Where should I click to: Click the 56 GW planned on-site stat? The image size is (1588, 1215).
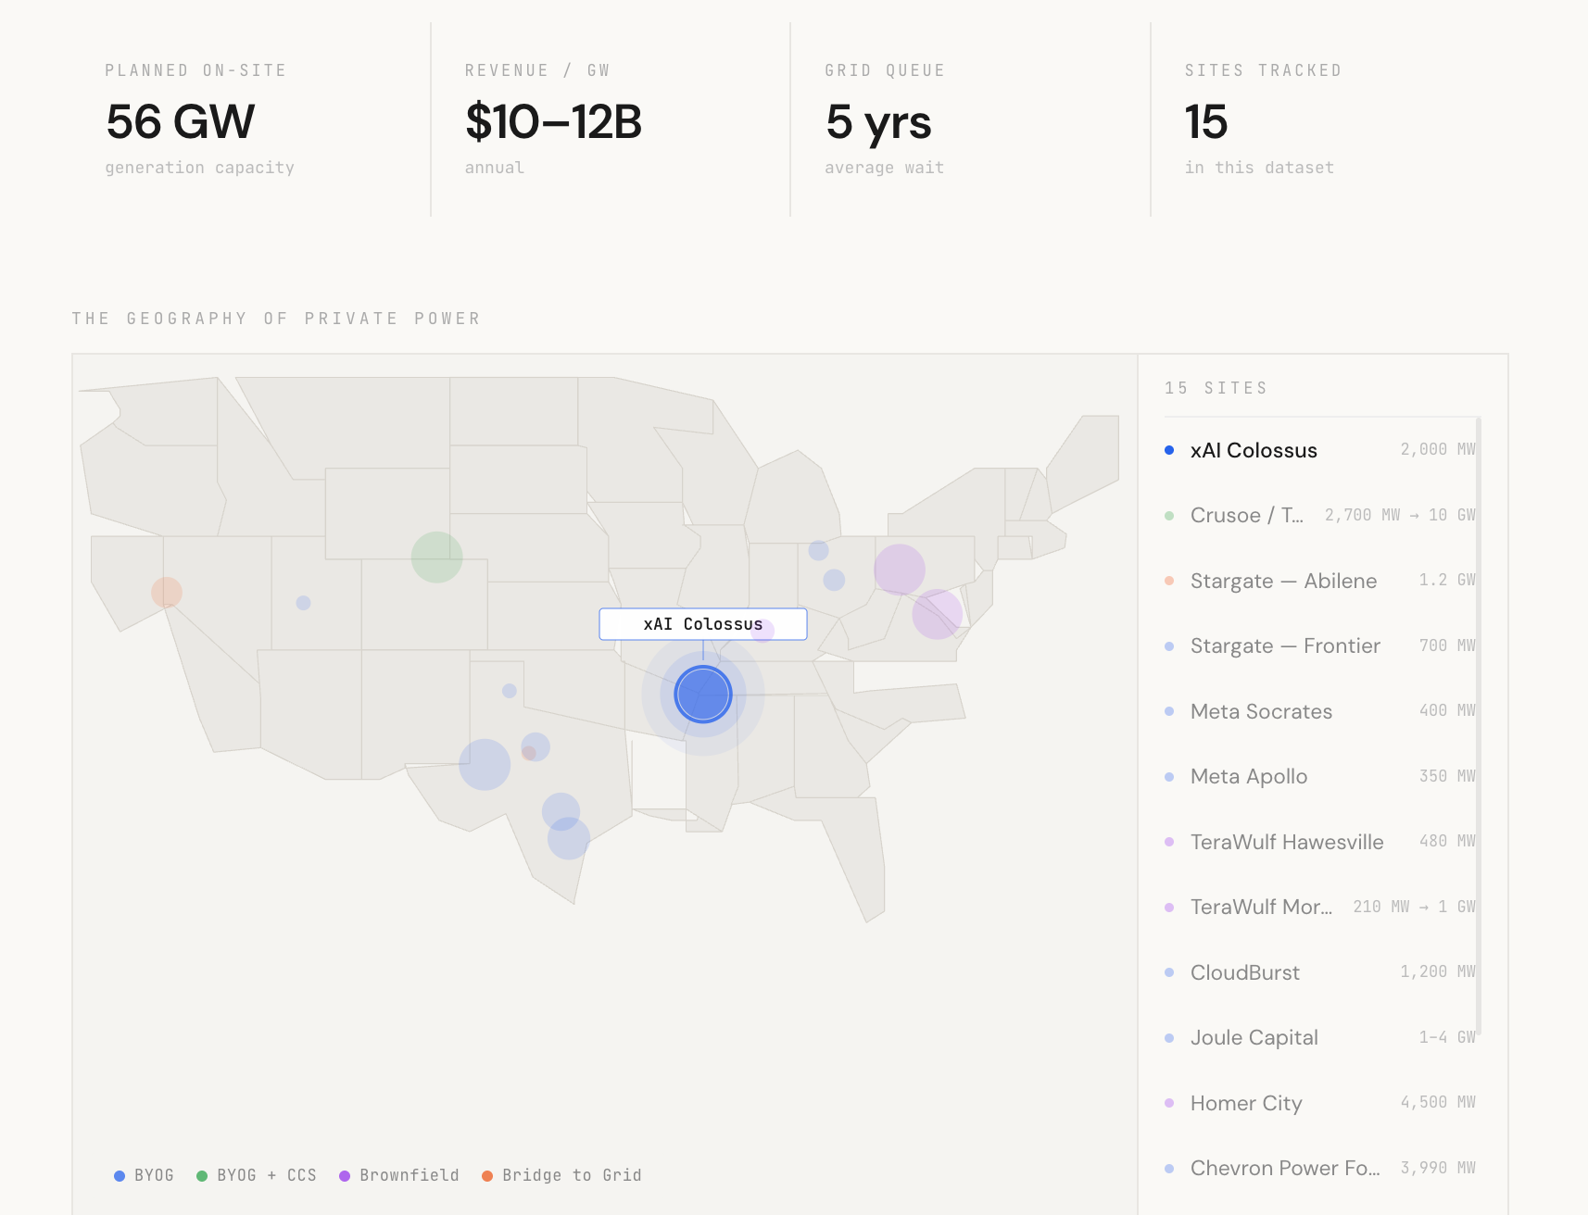199,119
